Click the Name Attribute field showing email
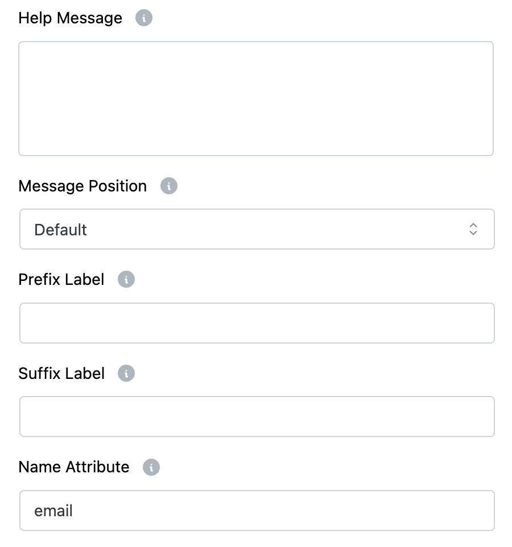Screen dimensions: 512x547 click(256, 511)
